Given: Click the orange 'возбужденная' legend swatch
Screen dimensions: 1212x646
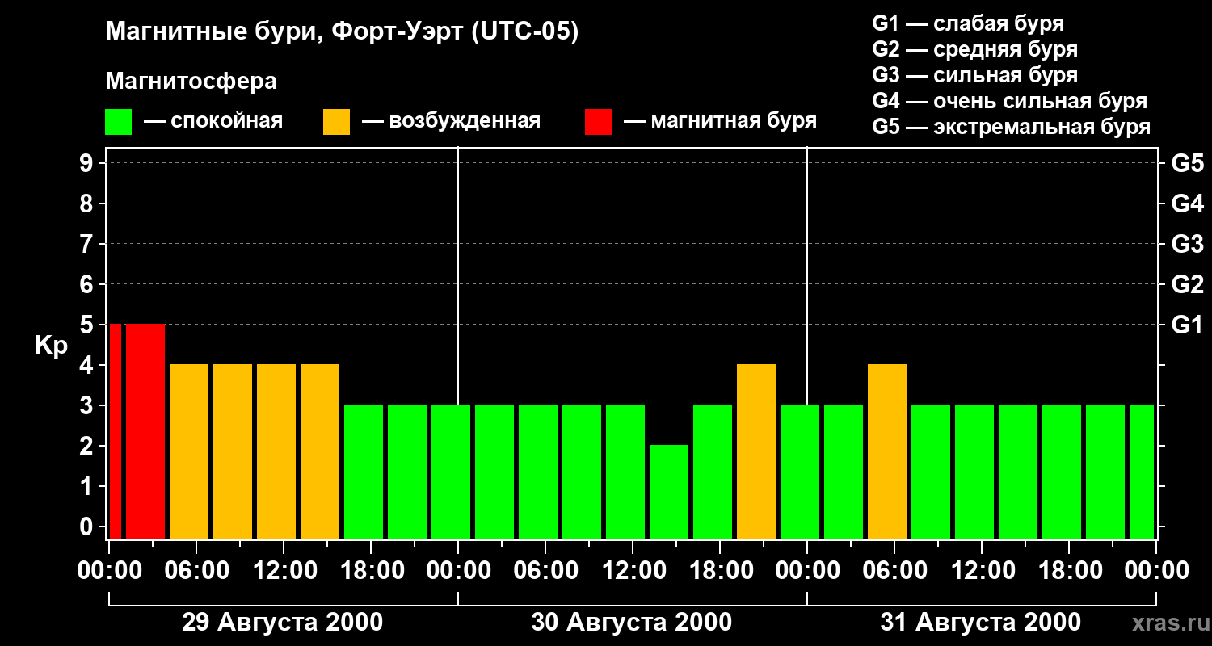Looking at the screenshot, I should point(336,122).
